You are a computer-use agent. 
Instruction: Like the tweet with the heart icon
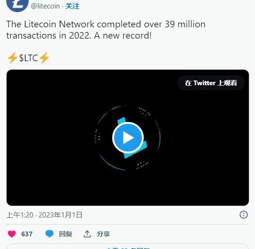[x=12, y=234]
